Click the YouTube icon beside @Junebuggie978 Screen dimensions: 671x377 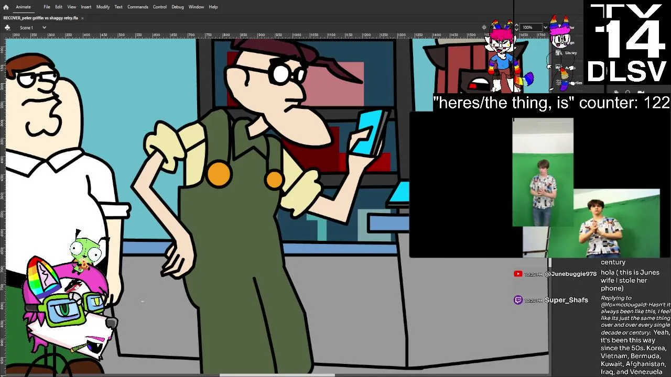coord(518,273)
